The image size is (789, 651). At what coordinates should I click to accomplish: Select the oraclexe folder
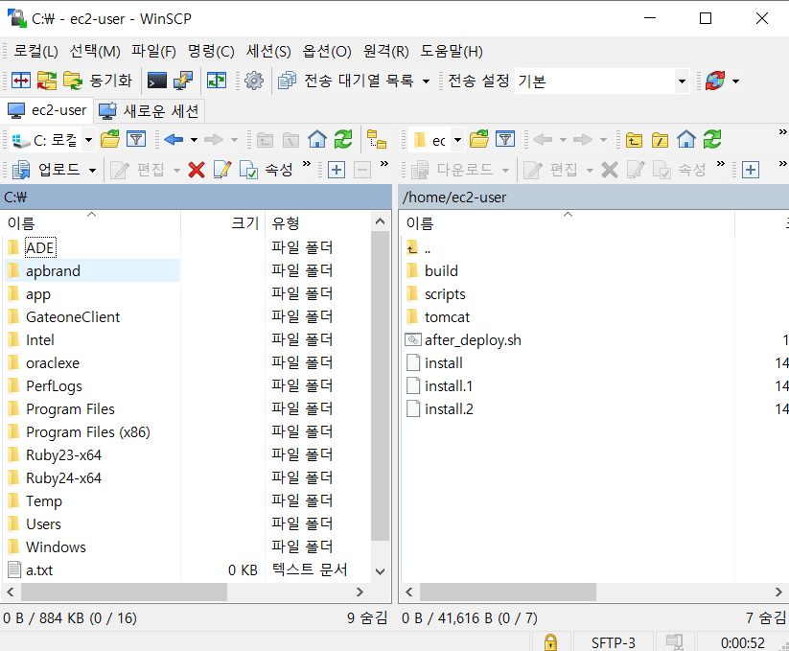pos(53,363)
